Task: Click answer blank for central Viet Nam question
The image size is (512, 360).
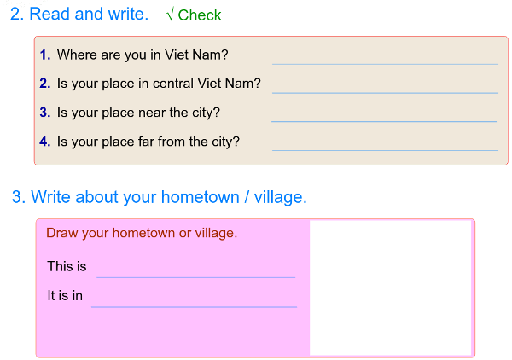Action: (x=385, y=85)
